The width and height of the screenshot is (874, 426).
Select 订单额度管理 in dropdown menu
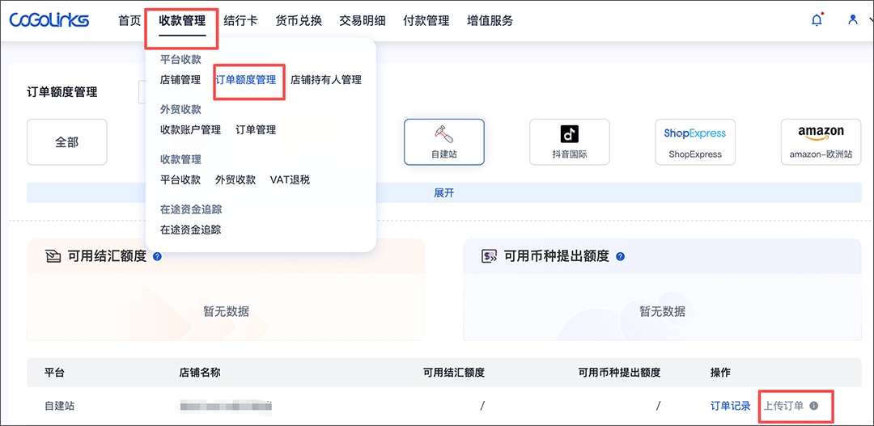[x=245, y=80]
